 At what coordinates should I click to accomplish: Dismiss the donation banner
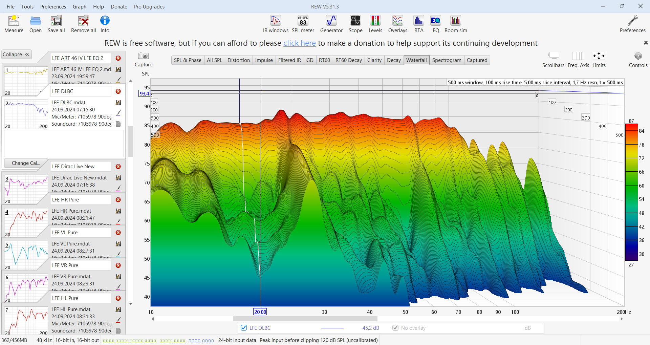[646, 43]
